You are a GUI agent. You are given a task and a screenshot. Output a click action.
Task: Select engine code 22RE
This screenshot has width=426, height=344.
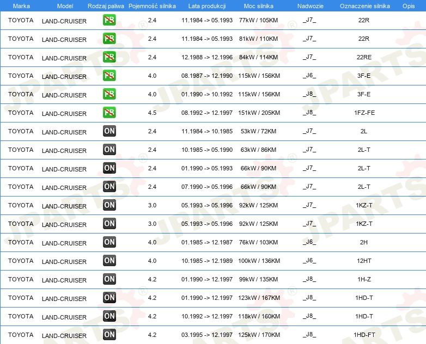tap(364, 57)
